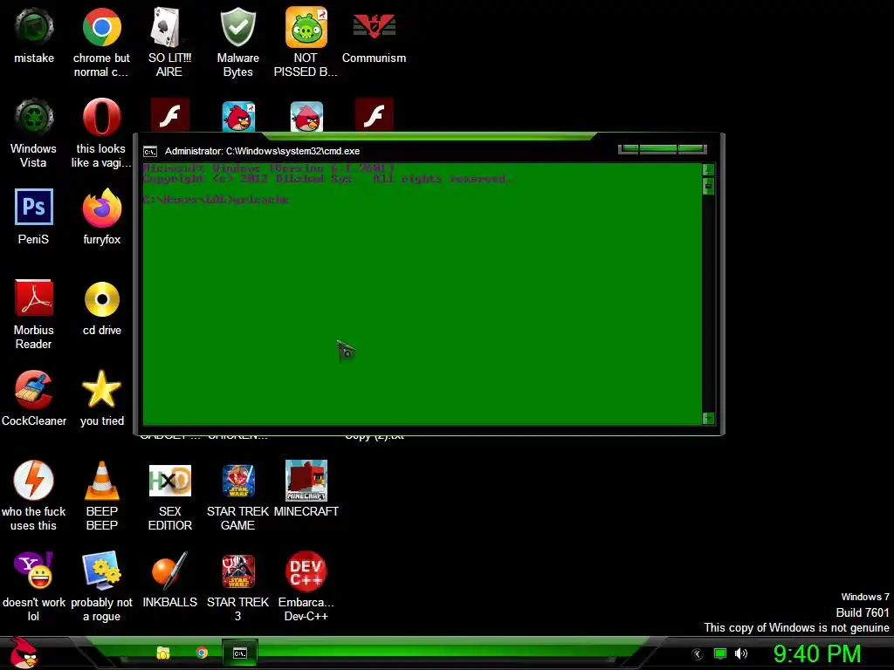The image size is (894, 670).
Task: Select the Angry Birds icon below NOT PISSED B...
Action: click(x=306, y=116)
